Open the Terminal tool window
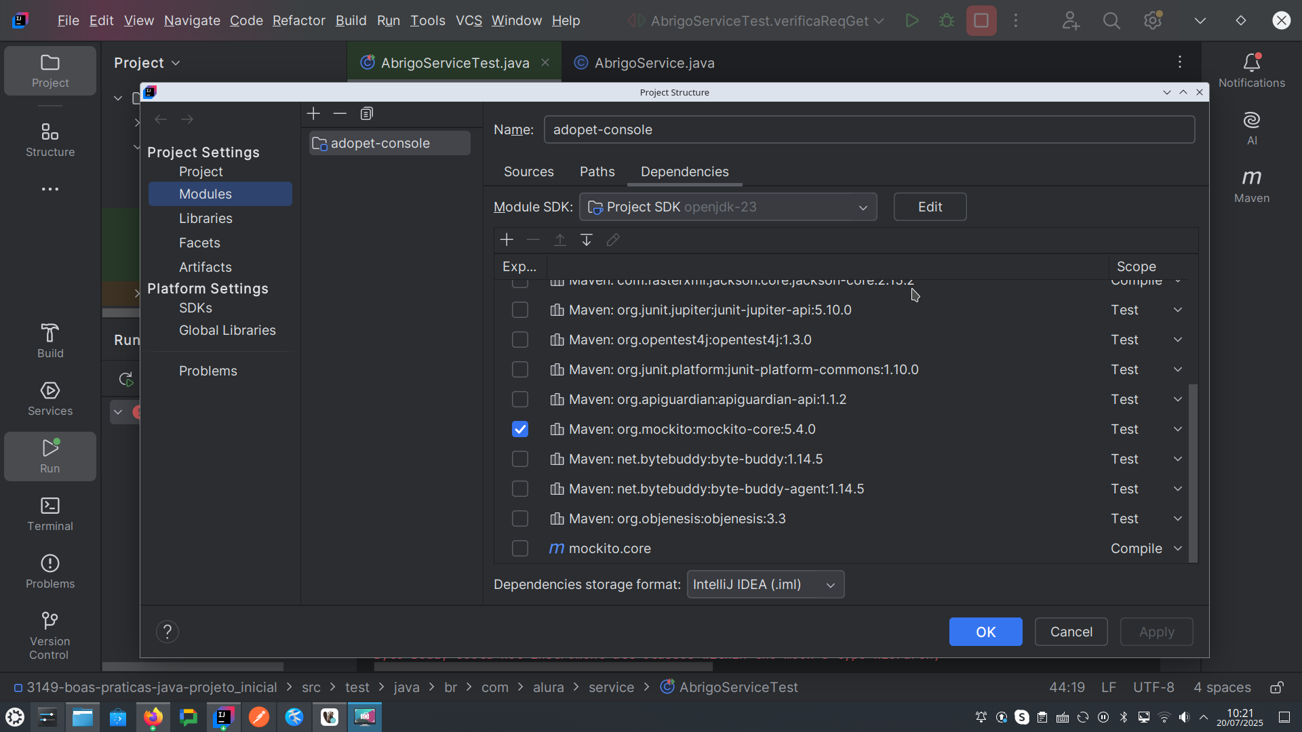This screenshot has height=732, width=1302. 50,514
